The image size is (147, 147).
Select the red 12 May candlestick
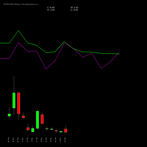pyautogui.click(x=28, y=129)
